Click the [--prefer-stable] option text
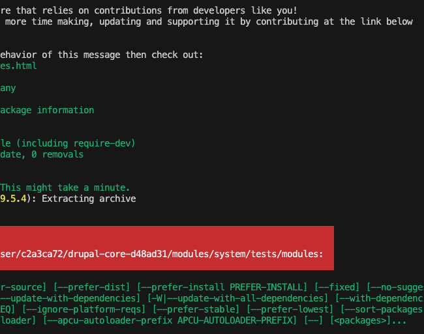This screenshot has height=334, width=424. click(x=196, y=309)
